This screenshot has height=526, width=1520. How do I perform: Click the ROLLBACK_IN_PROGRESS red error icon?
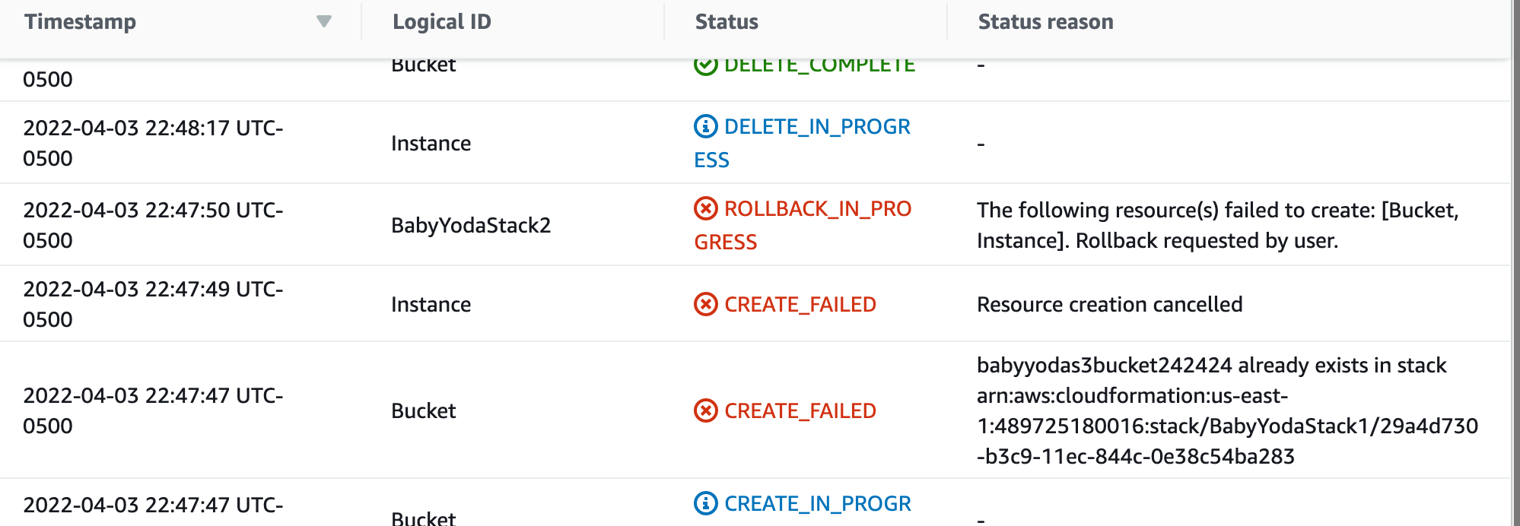706,208
